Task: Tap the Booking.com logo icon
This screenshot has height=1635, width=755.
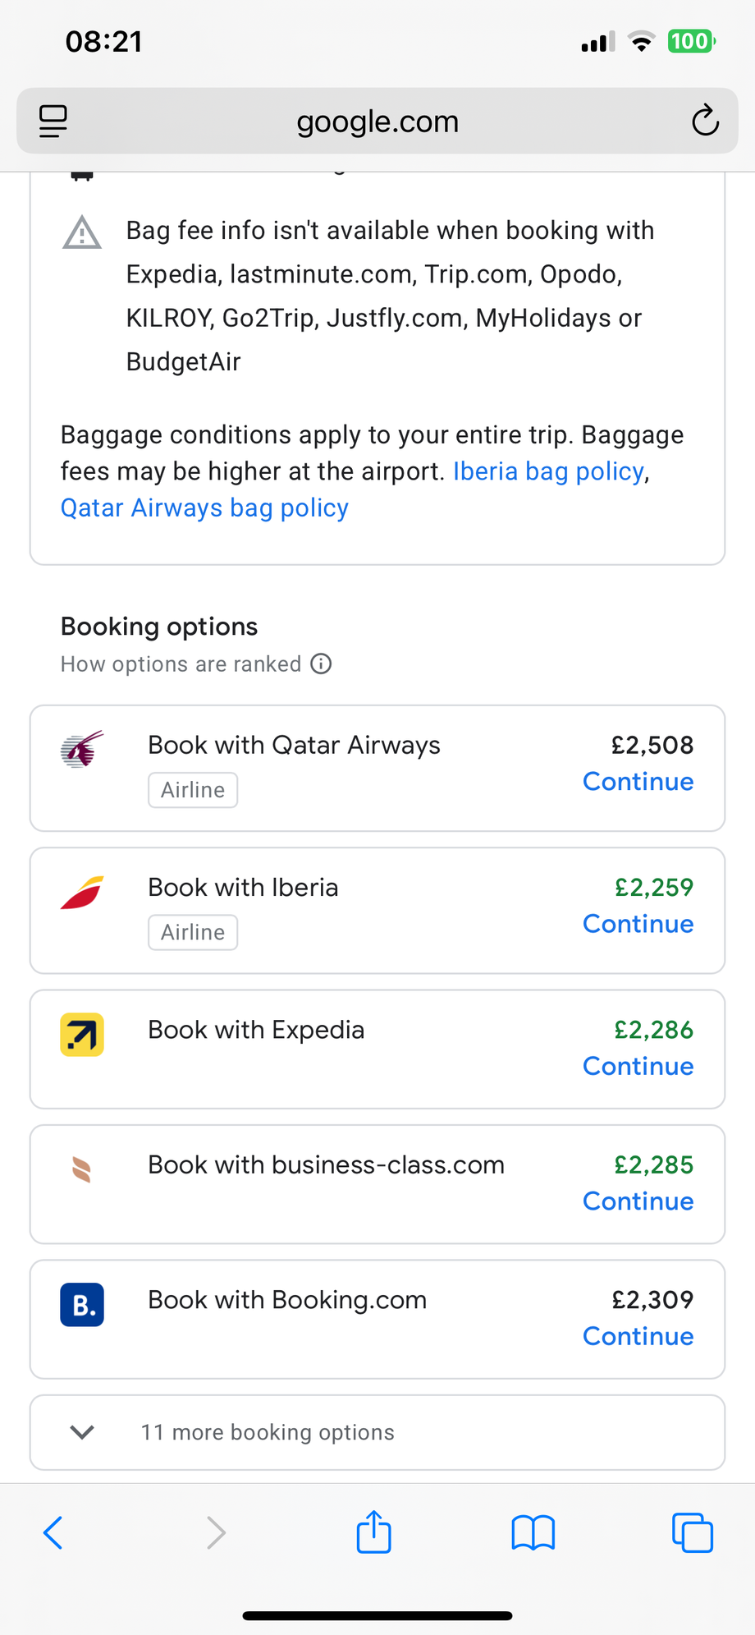Action: [x=82, y=1304]
